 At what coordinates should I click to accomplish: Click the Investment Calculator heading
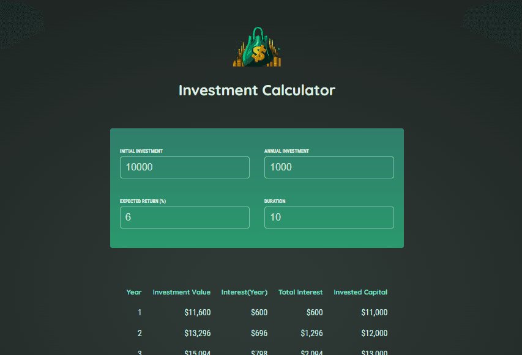click(256, 90)
